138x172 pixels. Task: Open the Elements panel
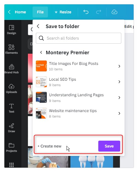click(12, 49)
